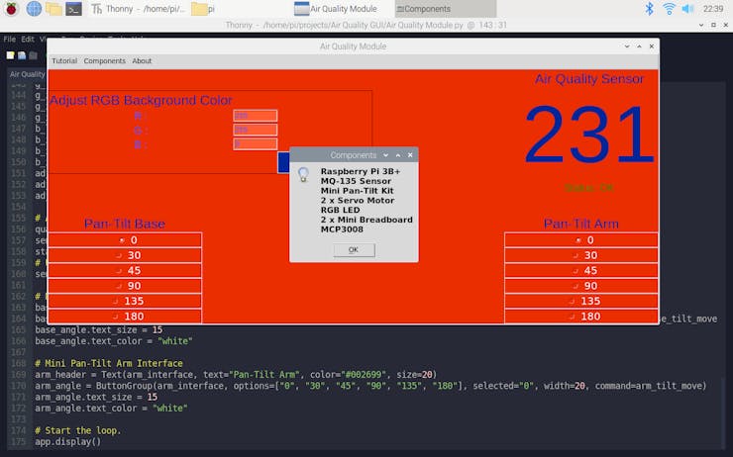Switch to Components taskbar entry
733x457 pixels.
(x=445, y=8)
